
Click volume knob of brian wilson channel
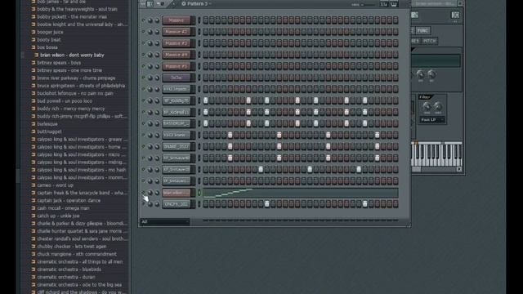157,193
